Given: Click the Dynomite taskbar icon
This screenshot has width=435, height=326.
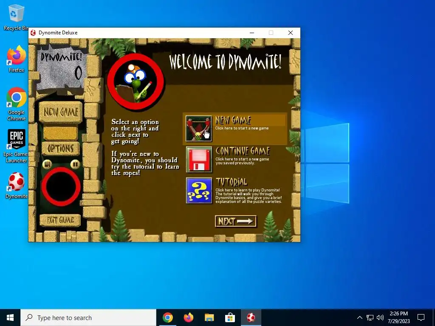Looking at the screenshot, I should 251,318.
